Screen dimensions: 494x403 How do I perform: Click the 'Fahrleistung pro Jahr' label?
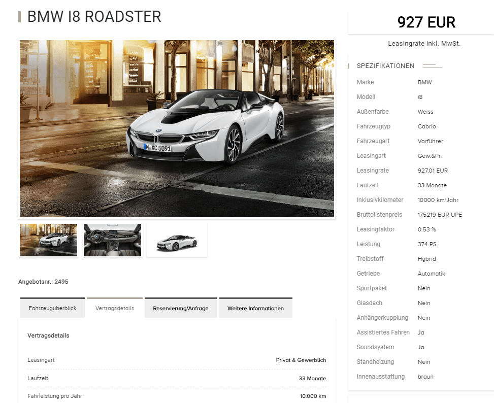point(55,396)
